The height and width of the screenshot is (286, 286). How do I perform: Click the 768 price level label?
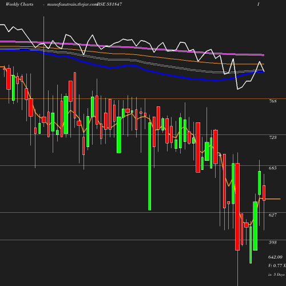pyautogui.click(x=273, y=101)
